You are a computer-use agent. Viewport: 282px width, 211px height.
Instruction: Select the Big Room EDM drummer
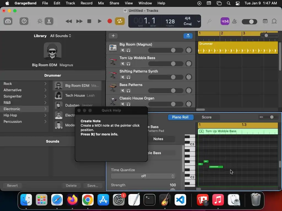(77, 86)
